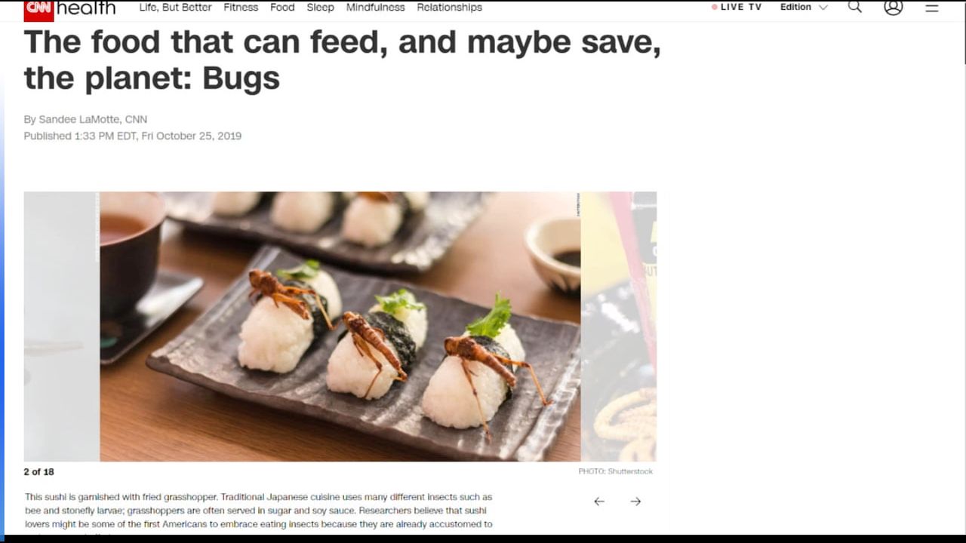Screen dimensions: 966x543
Task: Expand the Edition dropdown
Action: [804, 7]
